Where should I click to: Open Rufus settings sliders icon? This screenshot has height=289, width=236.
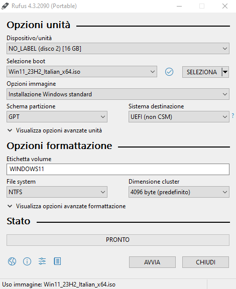[x=42, y=261]
